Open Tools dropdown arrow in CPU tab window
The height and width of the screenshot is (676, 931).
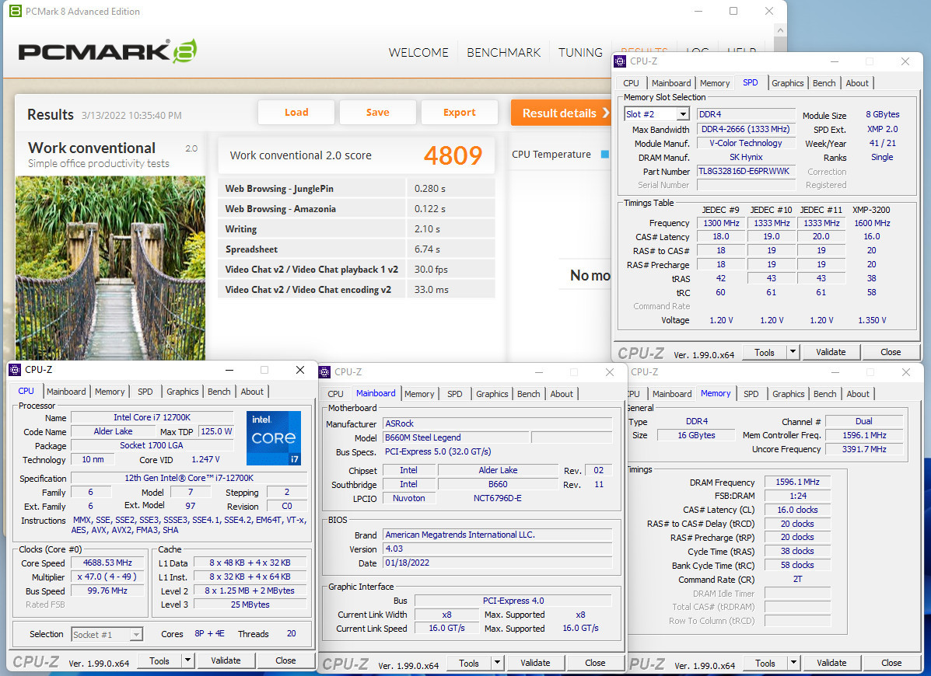[x=187, y=660]
